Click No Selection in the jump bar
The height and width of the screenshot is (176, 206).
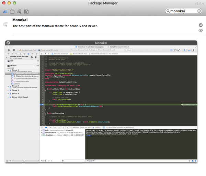tap(114, 54)
